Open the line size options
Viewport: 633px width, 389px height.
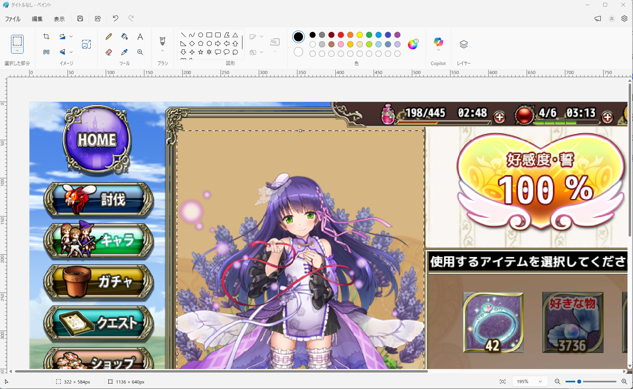(x=275, y=44)
